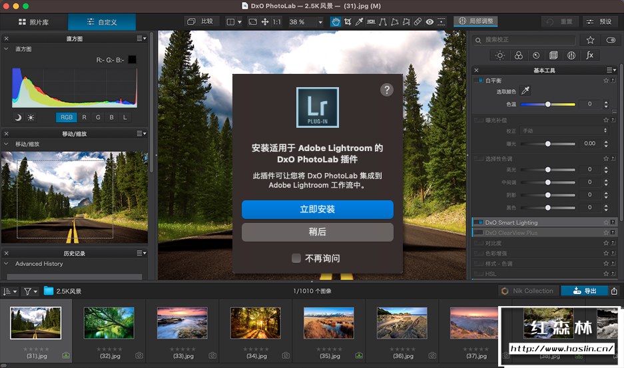Viewport: 624px width, 368px height.
Task: Click the 稍后 later button
Action: click(x=317, y=232)
